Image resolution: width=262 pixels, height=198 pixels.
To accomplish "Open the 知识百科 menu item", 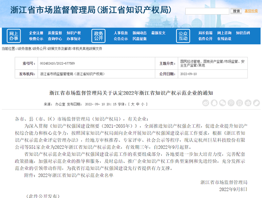I will 242,32.
